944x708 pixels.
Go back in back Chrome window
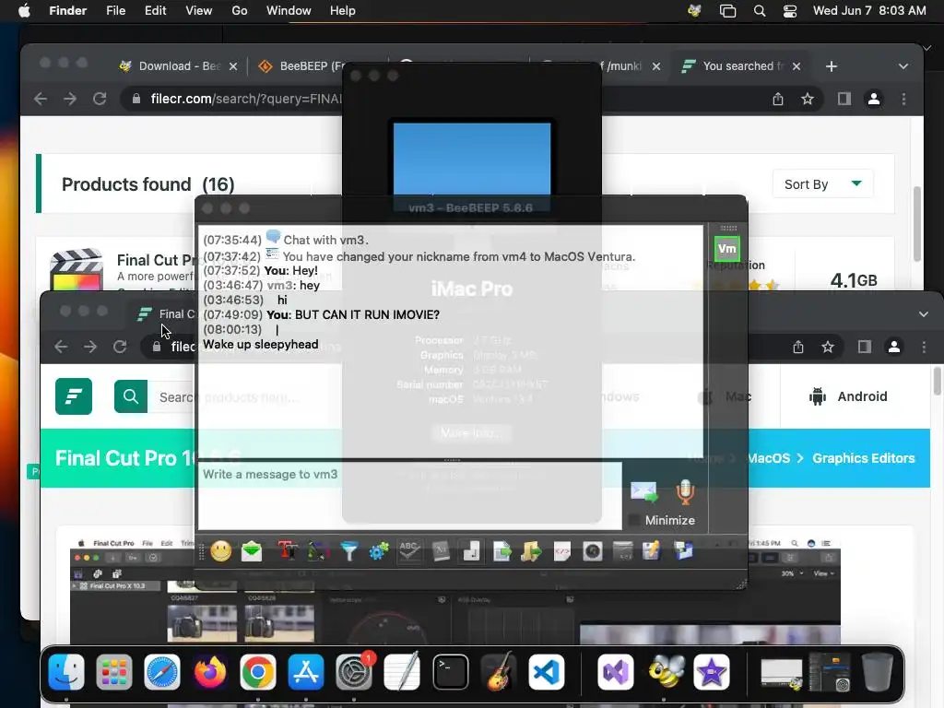(x=41, y=99)
